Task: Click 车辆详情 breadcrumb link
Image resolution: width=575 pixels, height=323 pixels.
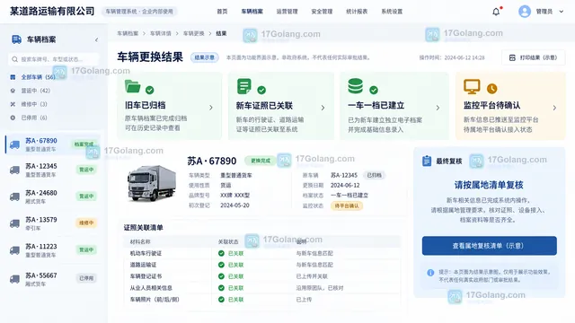Action: (x=161, y=33)
